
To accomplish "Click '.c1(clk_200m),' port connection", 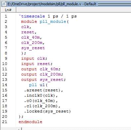I will (x=42, y=106).
